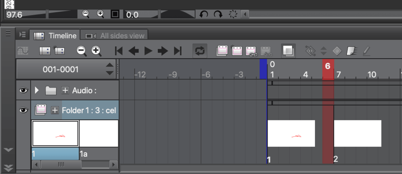Click the cel name label 1
Screen dimensions: 402x174
point(55,154)
